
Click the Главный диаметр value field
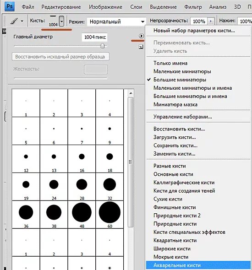(95, 37)
